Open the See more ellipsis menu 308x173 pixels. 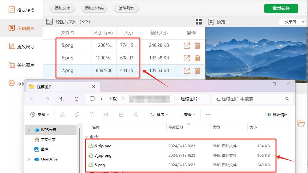(x=208, y=115)
